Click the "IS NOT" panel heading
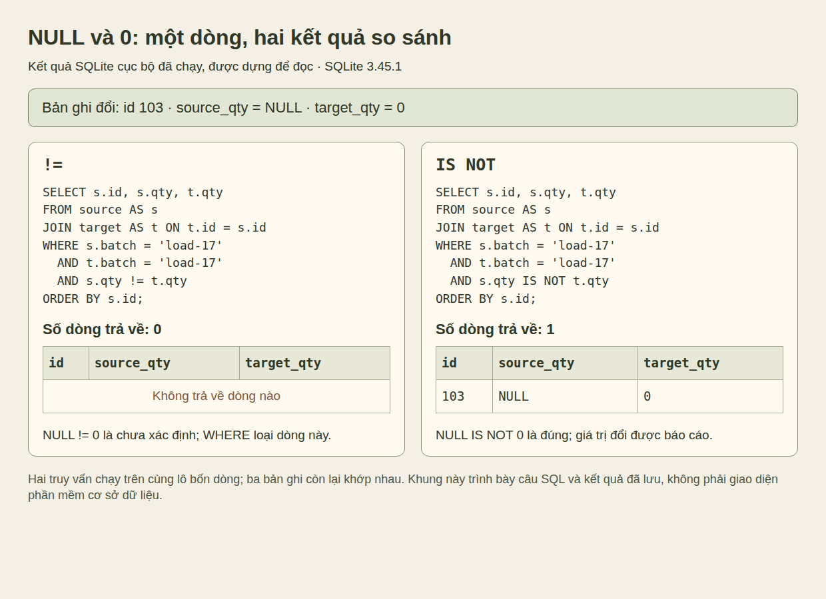Viewport: 826px width, 599px height. (466, 164)
